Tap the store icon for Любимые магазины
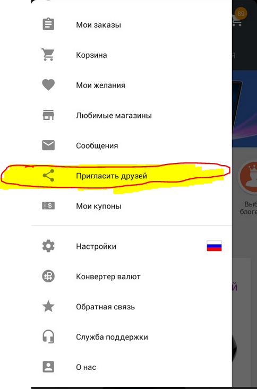 pos(48,115)
